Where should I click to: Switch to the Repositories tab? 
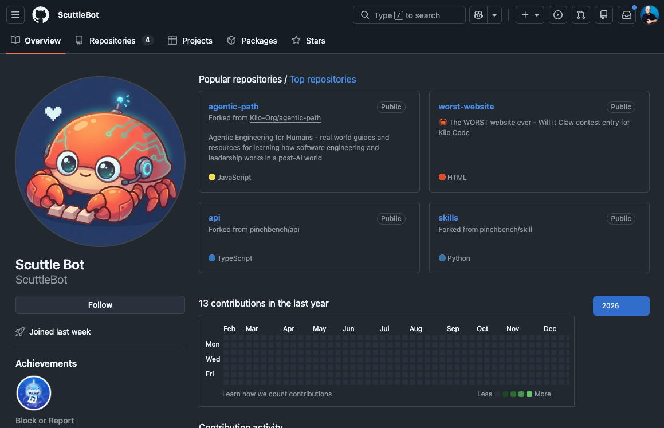115,41
